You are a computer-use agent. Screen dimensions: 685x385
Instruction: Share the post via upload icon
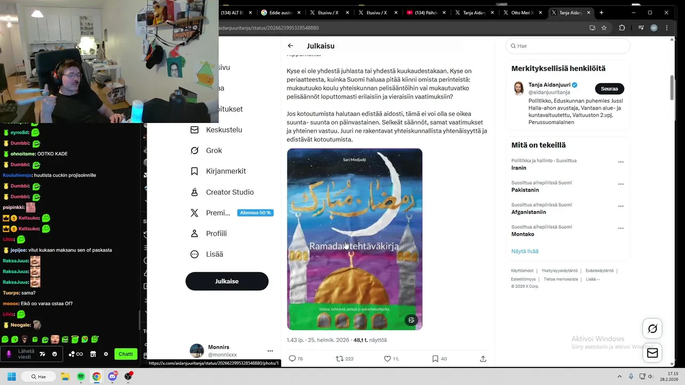pos(483,359)
